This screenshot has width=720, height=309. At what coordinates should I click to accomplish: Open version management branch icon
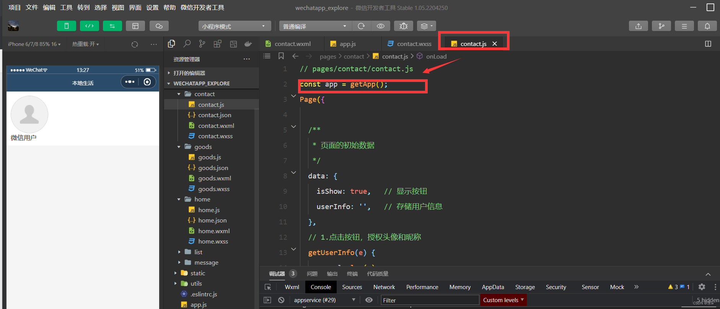pyautogui.click(x=661, y=26)
